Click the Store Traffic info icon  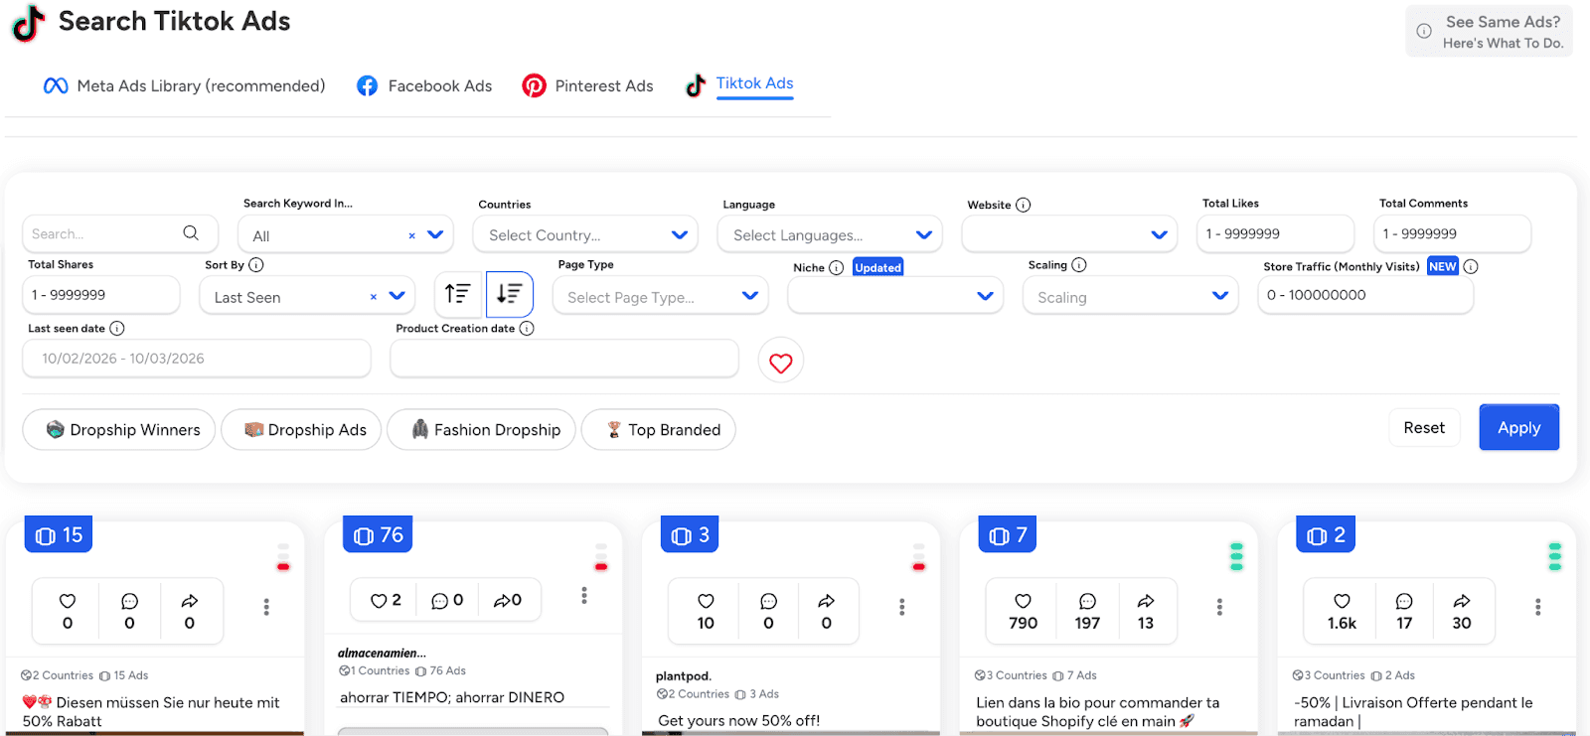tap(1471, 266)
